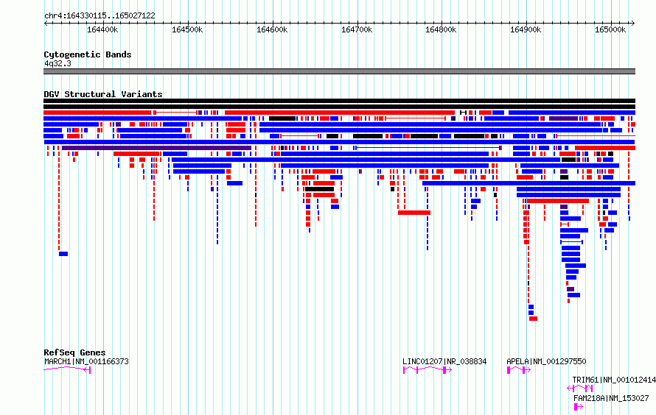Click the right arrowhead of the ruler
The width and height of the screenshot is (656, 415).
633,23
